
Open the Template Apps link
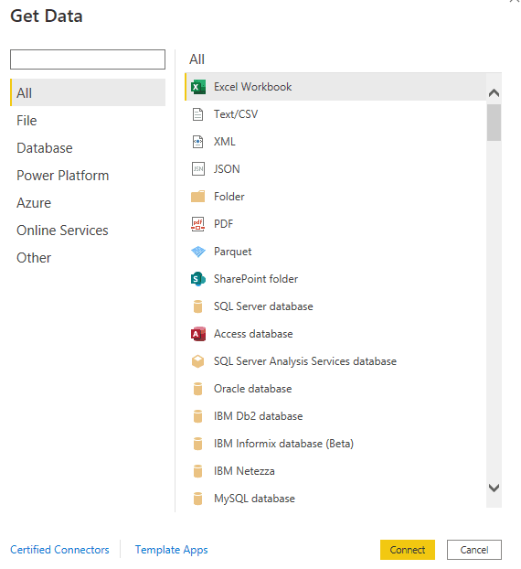[x=172, y=550]
